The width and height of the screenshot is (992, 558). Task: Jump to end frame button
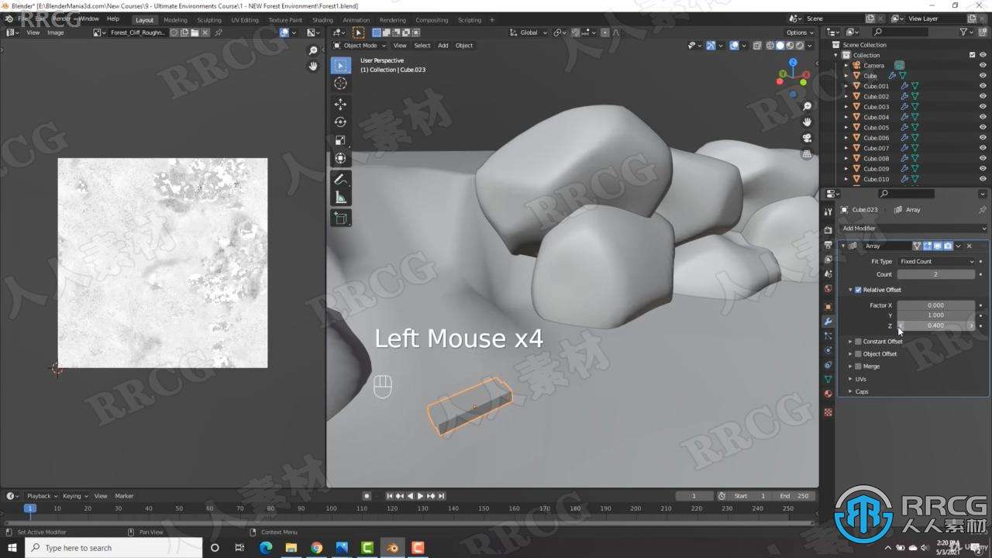[x=442, y=496]
